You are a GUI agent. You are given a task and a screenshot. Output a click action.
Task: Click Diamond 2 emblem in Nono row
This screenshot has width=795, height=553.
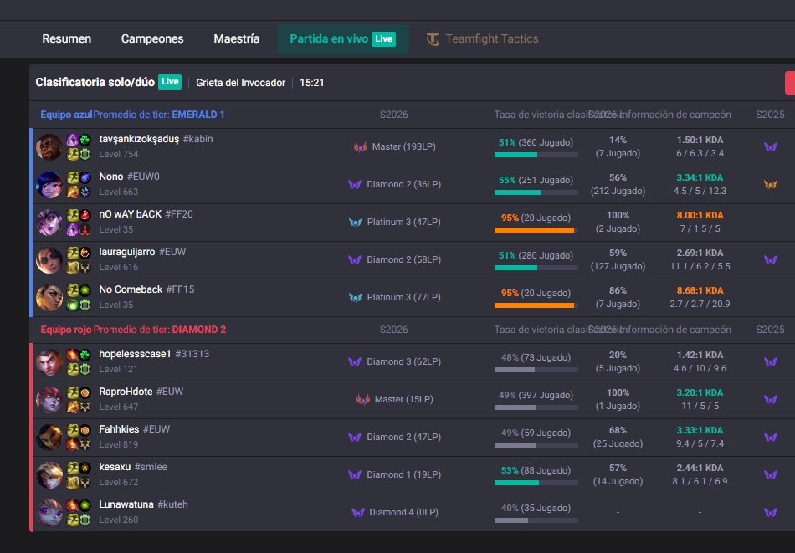click(355, 185)
